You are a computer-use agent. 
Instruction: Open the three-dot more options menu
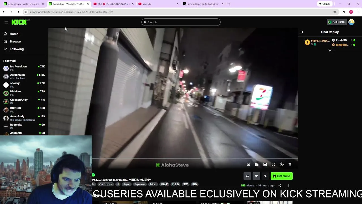pos(289,186)
